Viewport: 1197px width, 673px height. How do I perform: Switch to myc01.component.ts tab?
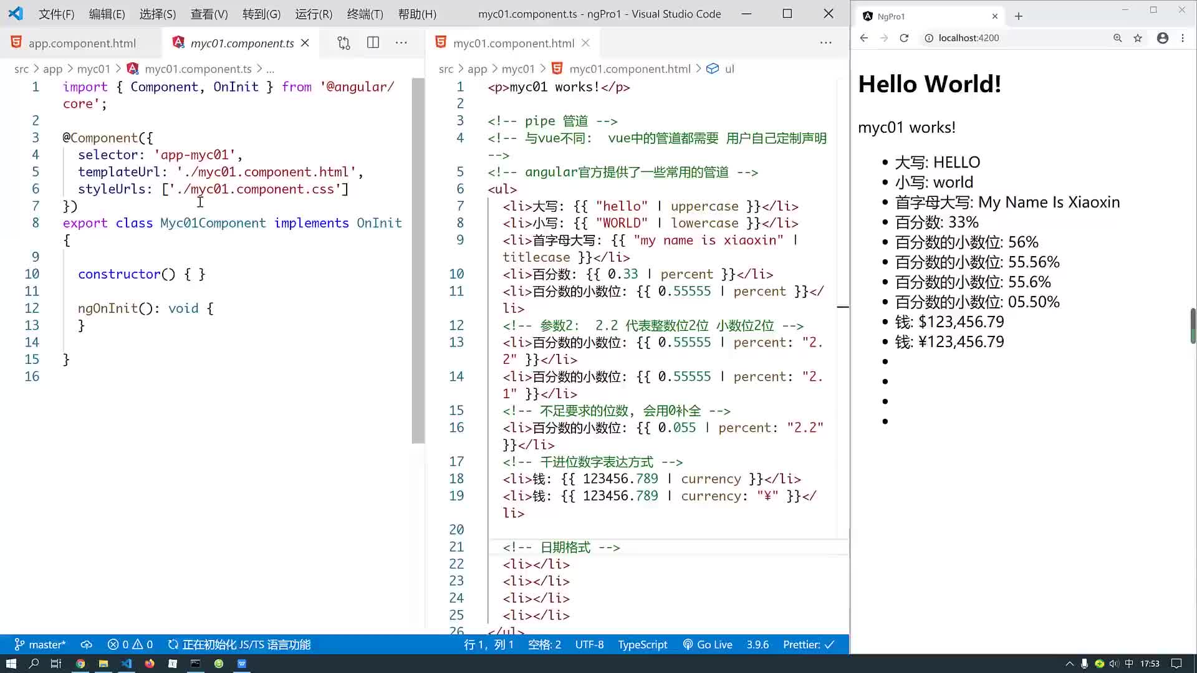coord(242,43)
